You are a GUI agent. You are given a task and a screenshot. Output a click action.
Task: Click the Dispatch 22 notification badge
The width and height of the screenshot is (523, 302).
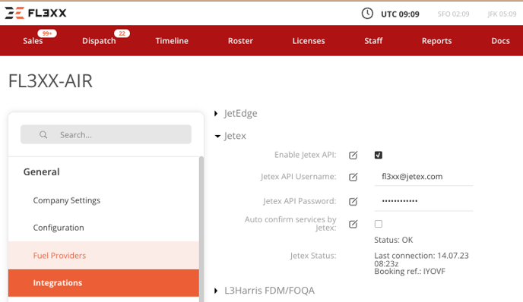click(122, 33)
